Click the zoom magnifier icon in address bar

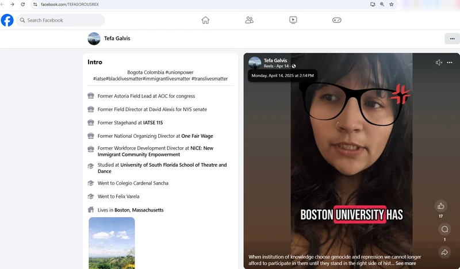pos(382,5)
